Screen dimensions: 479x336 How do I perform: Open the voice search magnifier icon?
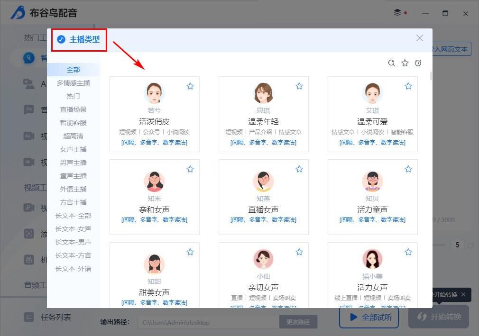(391, 63)
